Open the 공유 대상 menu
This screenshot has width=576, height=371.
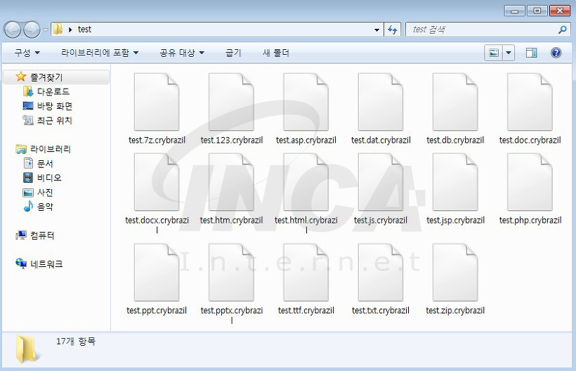pyautogui.click(x=182, y=53)
